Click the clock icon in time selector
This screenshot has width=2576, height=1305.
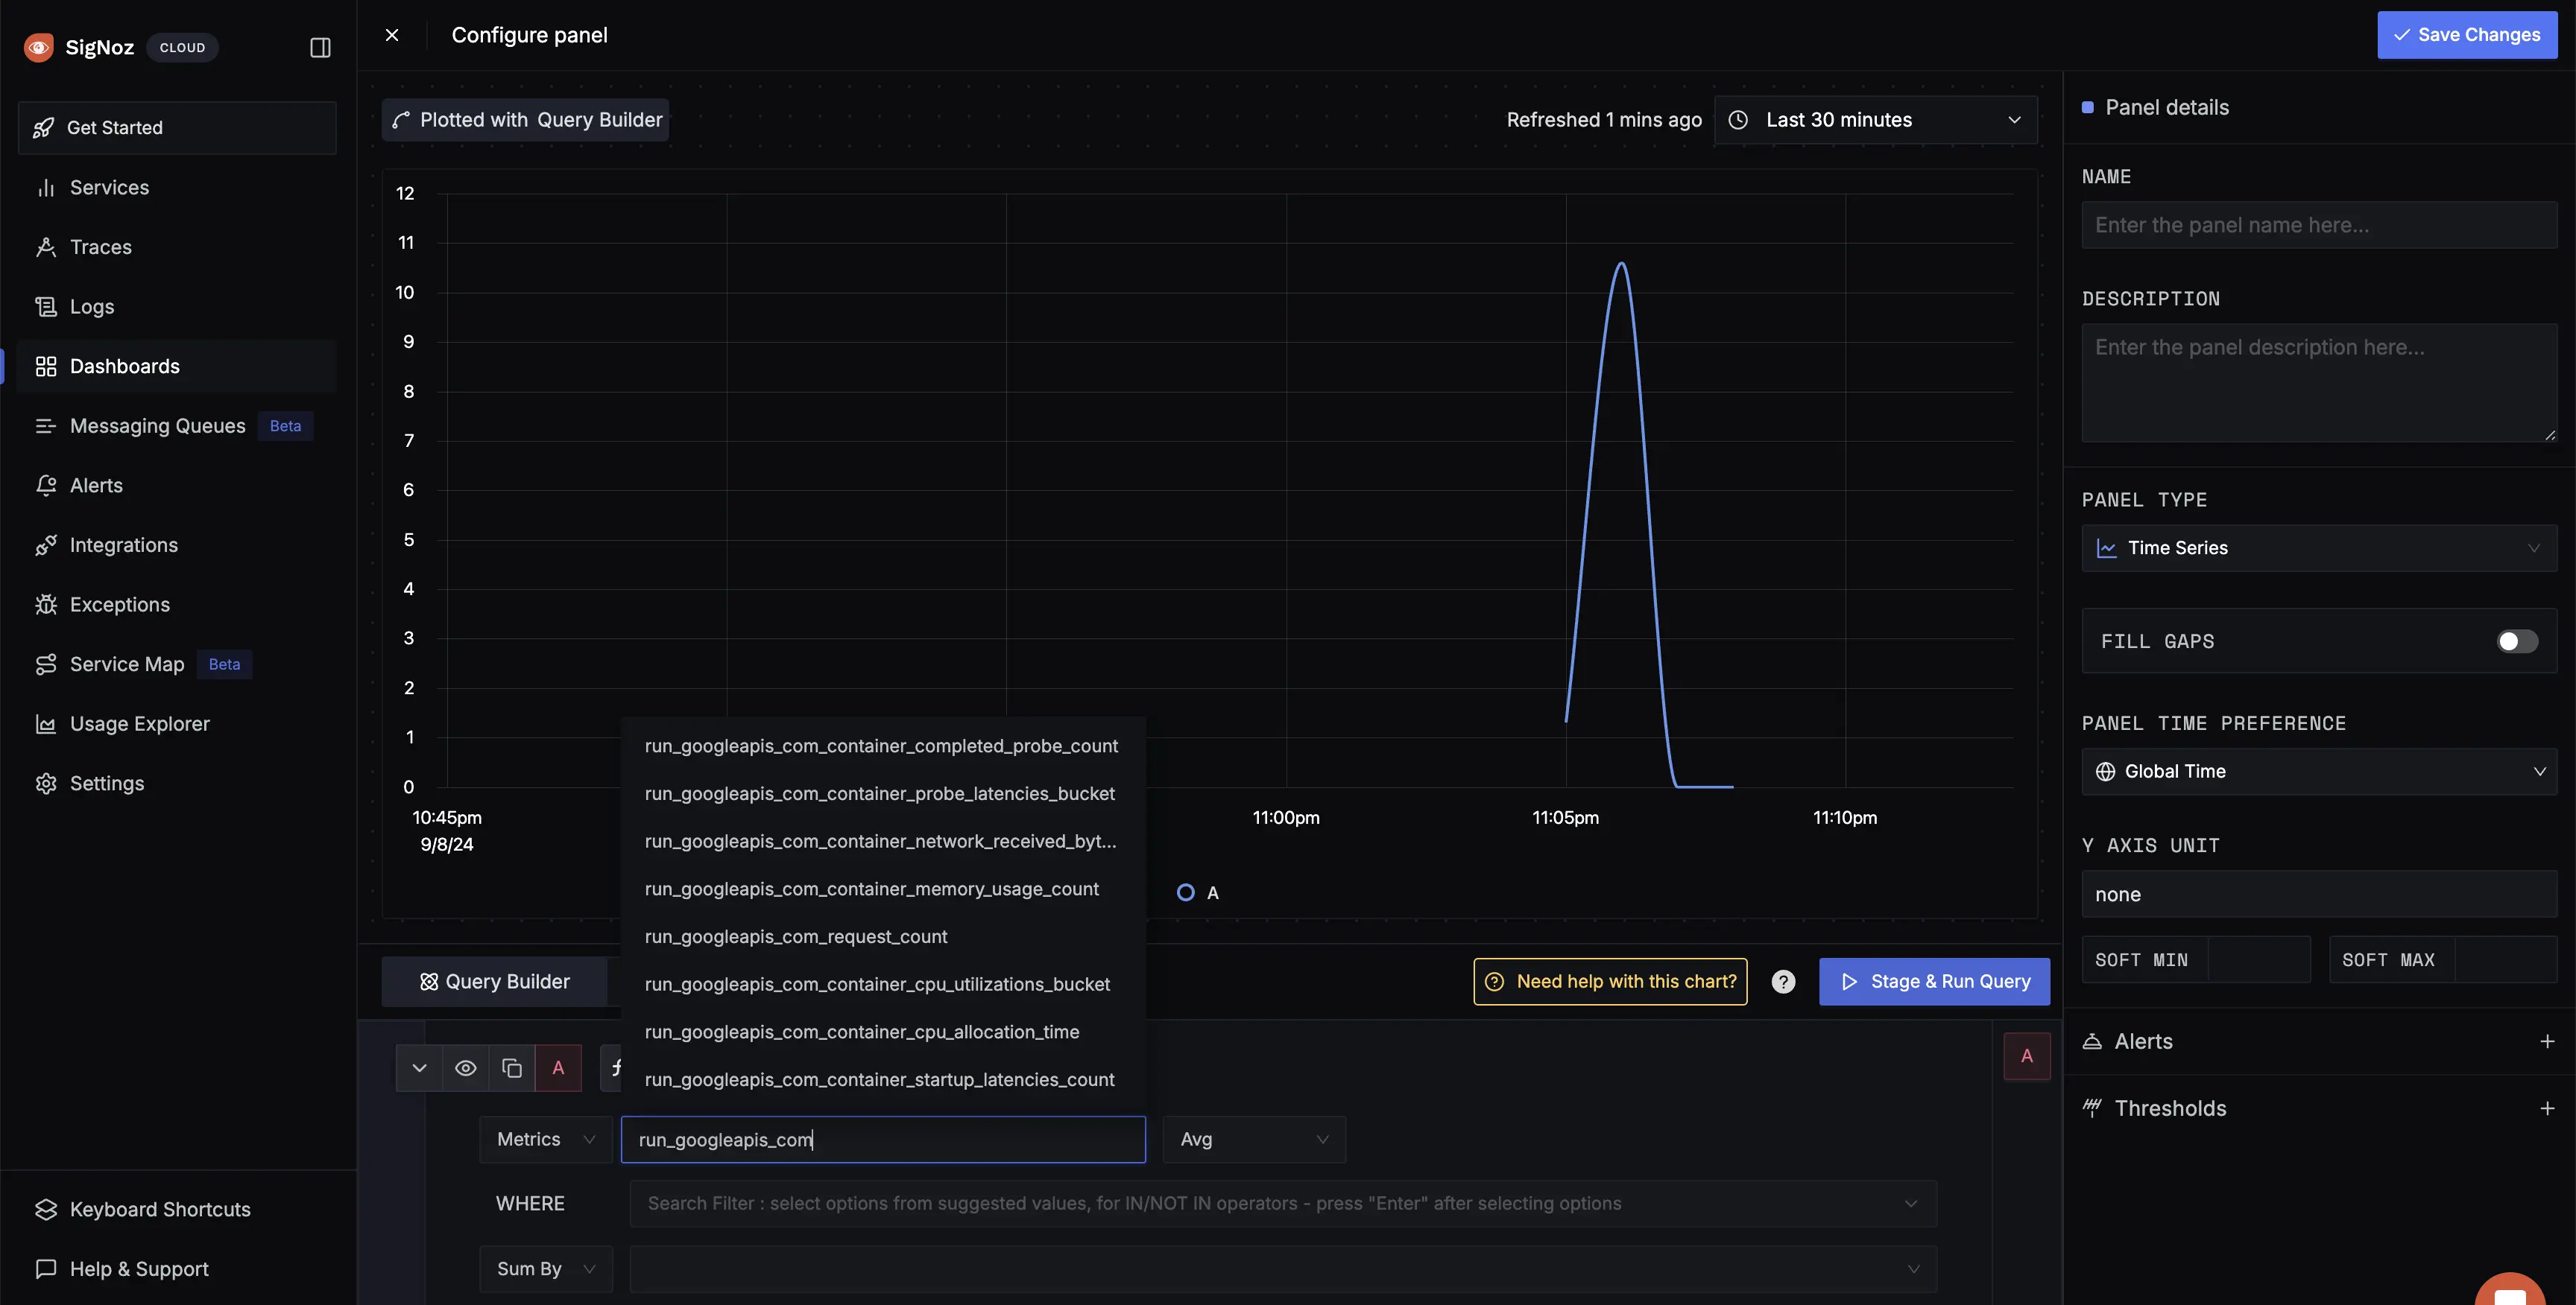tap(1739, 120)
